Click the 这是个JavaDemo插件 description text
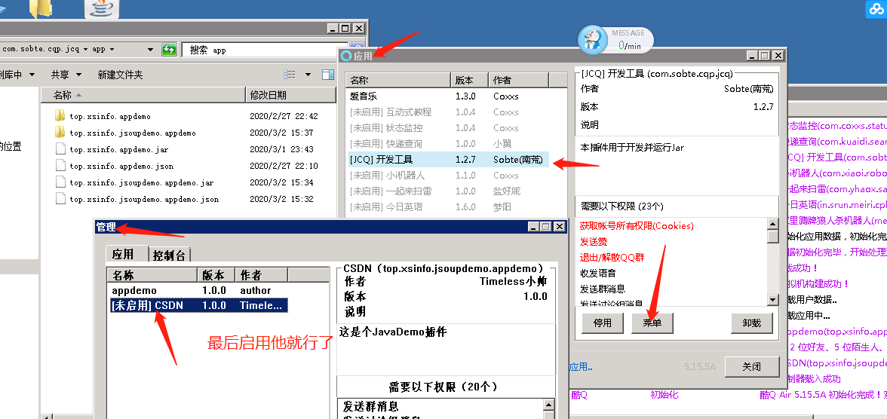 pyautogui.click(x=393, y=332)
